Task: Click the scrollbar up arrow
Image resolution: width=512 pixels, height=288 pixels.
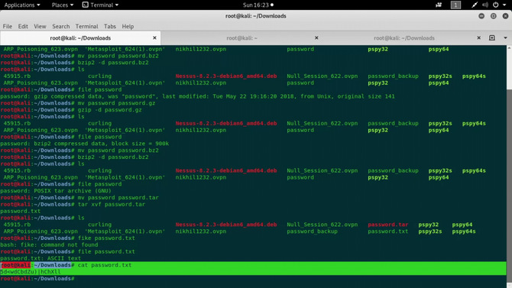Action: [509, 47]
